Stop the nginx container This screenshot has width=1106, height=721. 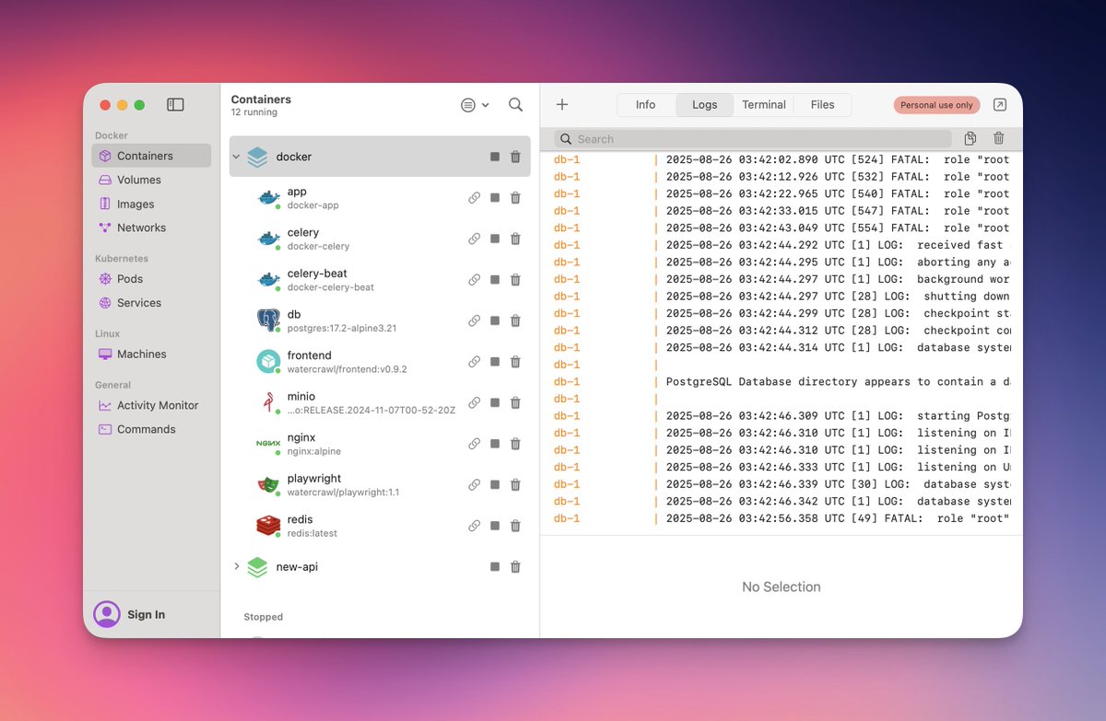pos(495,444)
